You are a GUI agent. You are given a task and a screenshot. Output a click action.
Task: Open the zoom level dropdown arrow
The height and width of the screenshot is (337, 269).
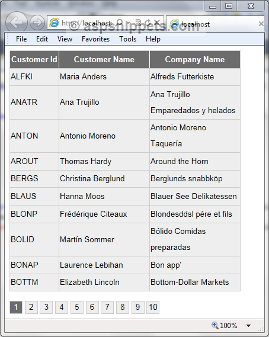249,326
